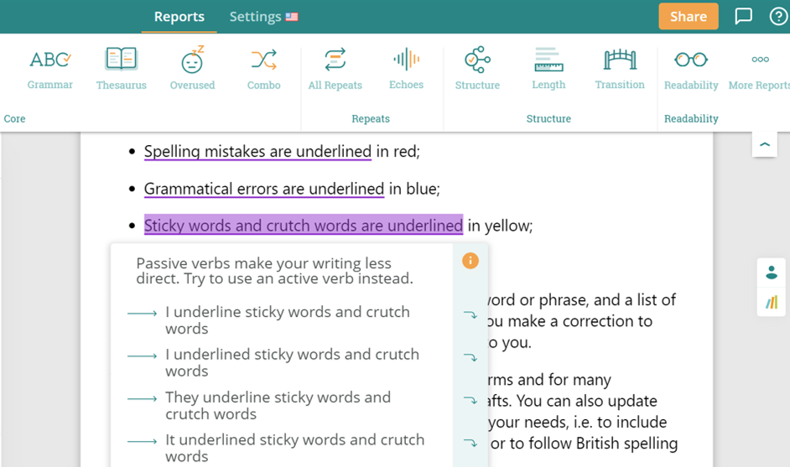Image resolution: width=790 pixels, height=467 pixels.
Task: Open the Readability glasses report
Action: point(691,70)
